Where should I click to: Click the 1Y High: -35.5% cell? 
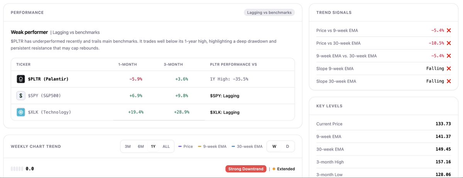(x=229, y=79)
